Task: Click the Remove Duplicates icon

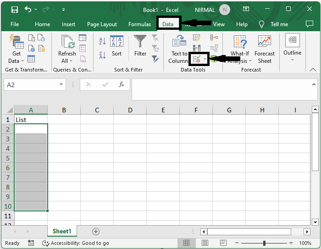Action: click(197, 48)
